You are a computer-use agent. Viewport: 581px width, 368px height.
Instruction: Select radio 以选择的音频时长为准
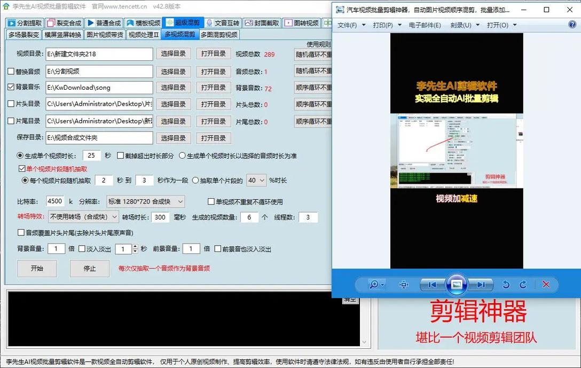[x=182, y=155]
